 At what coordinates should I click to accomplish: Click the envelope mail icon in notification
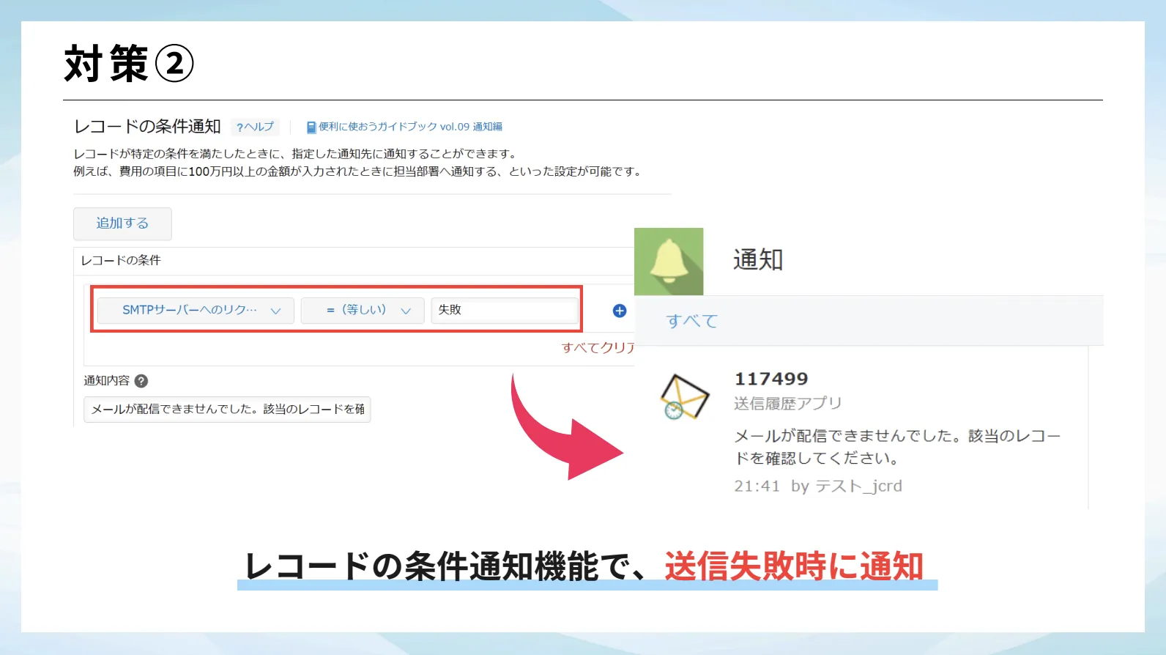pos(684,396)
